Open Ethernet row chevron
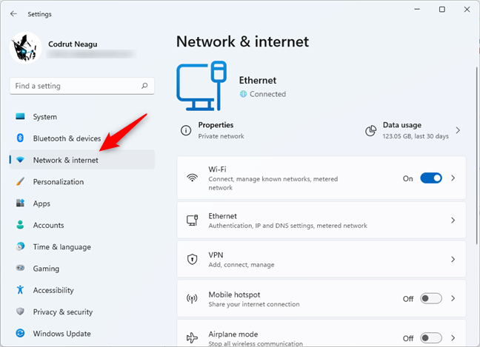 point(453,220)
